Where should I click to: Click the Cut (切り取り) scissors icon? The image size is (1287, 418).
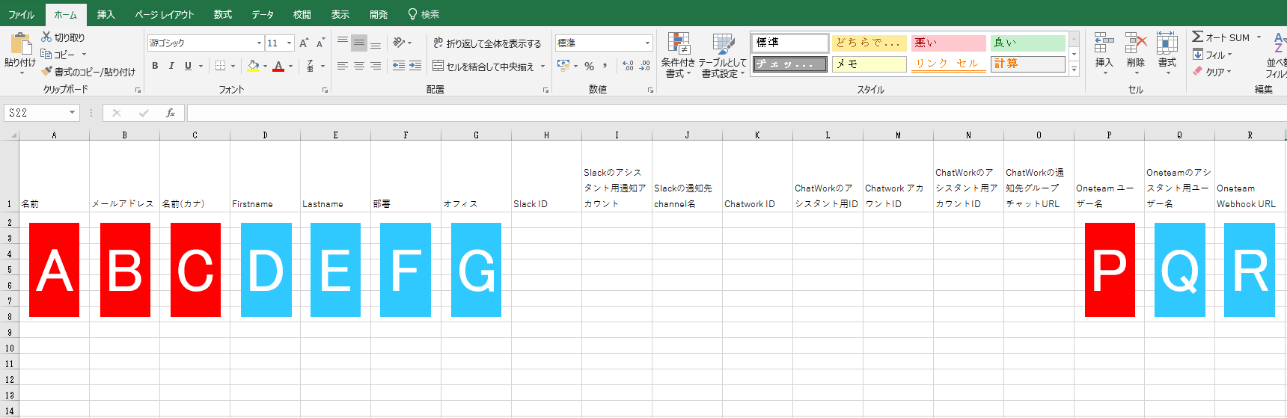[46, 37]
